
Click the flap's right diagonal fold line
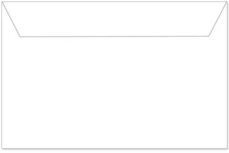click(x=218, y=19)
